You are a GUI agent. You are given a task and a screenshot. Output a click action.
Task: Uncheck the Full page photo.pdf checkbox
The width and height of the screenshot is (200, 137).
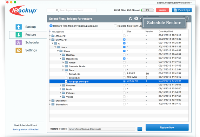click(124, 81)
